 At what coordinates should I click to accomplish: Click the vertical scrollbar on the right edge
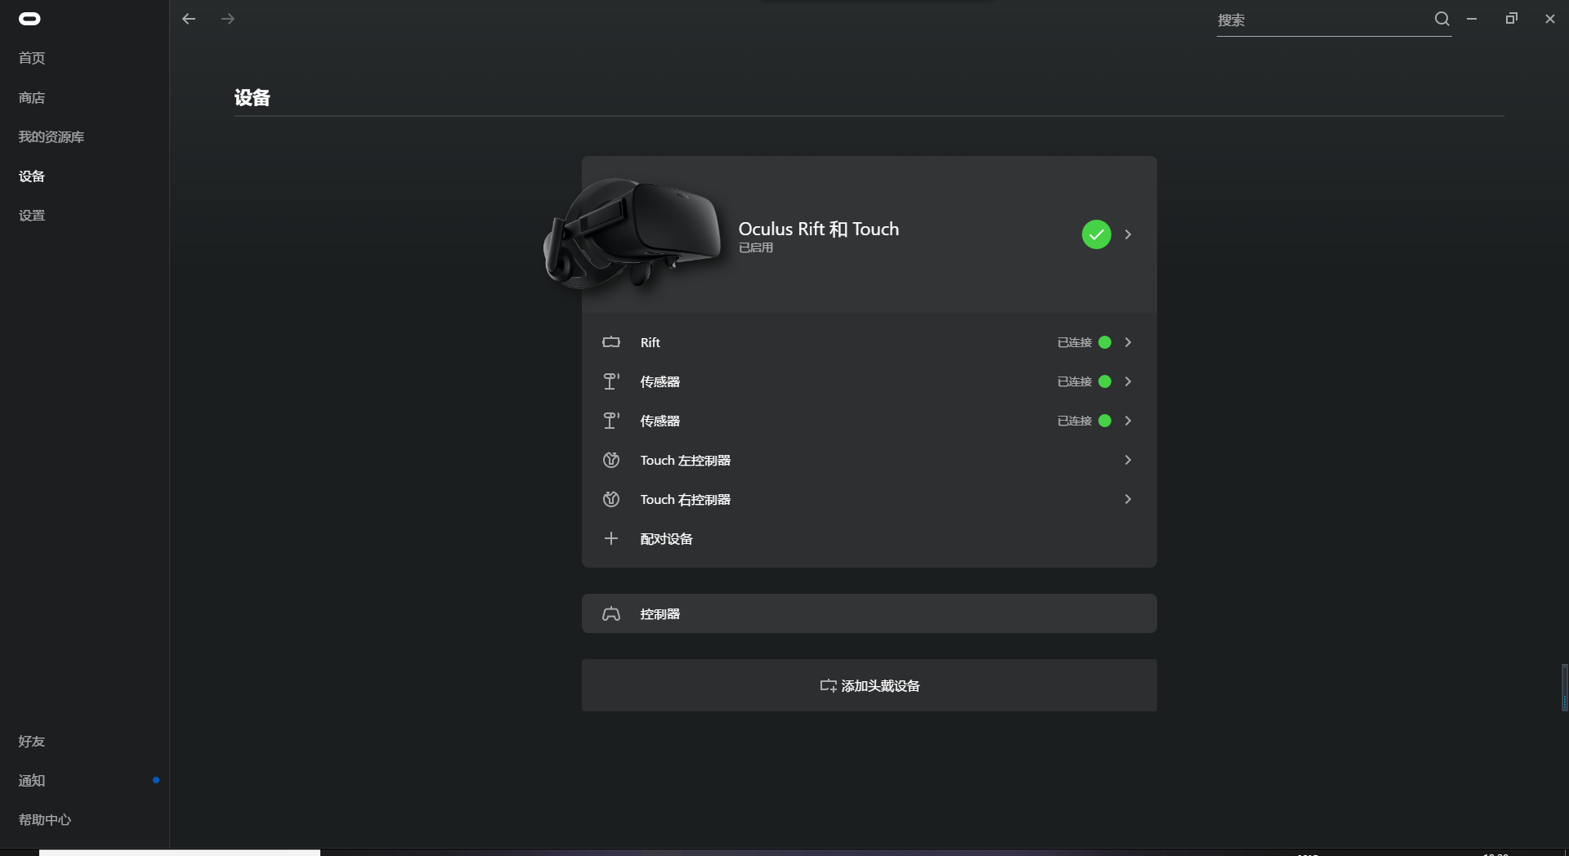[x=1564, y=688]
